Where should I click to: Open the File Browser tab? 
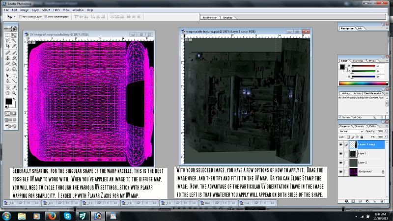[210, 18]
